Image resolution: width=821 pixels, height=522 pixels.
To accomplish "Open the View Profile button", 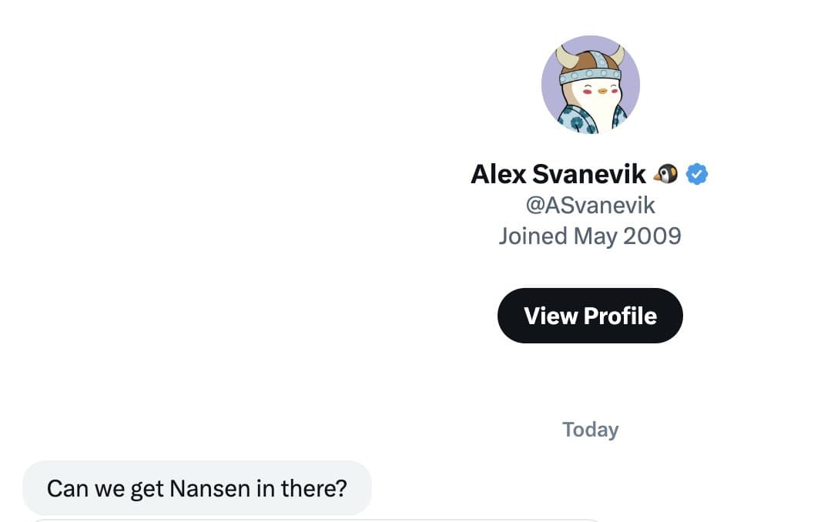I will point(590,316).
